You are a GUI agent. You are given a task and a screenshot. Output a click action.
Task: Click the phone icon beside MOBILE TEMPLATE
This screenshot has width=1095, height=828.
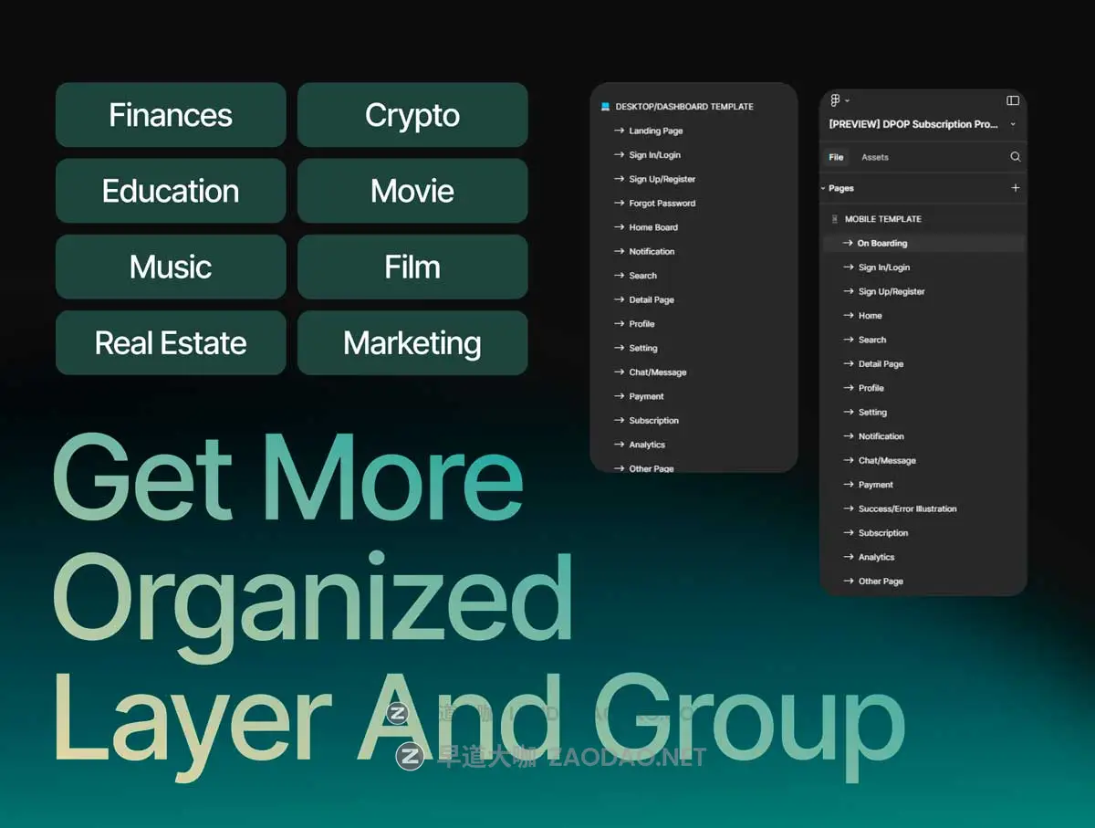point(834,219)
